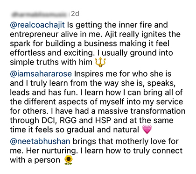Click the phrase with a person
Image resolution: width=196 pixels, height=174 pixels.
[35, 160]
